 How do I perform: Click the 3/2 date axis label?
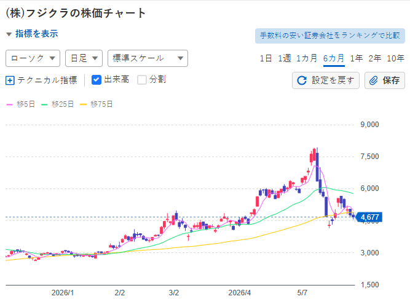[x=174, y=293]
